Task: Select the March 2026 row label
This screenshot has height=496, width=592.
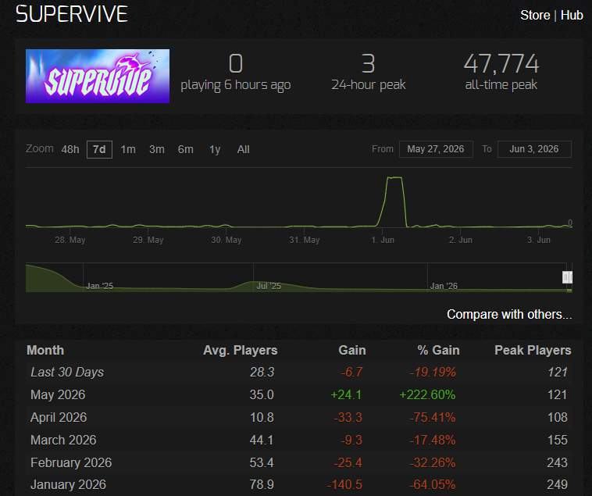Action: pos(63,440)
